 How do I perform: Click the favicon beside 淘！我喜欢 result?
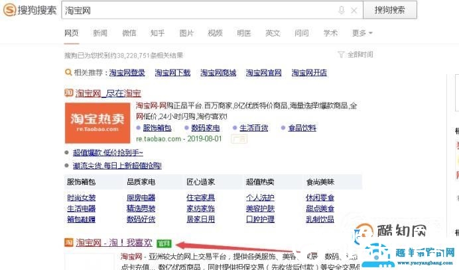pyautogui.click(x=69, y=242)
